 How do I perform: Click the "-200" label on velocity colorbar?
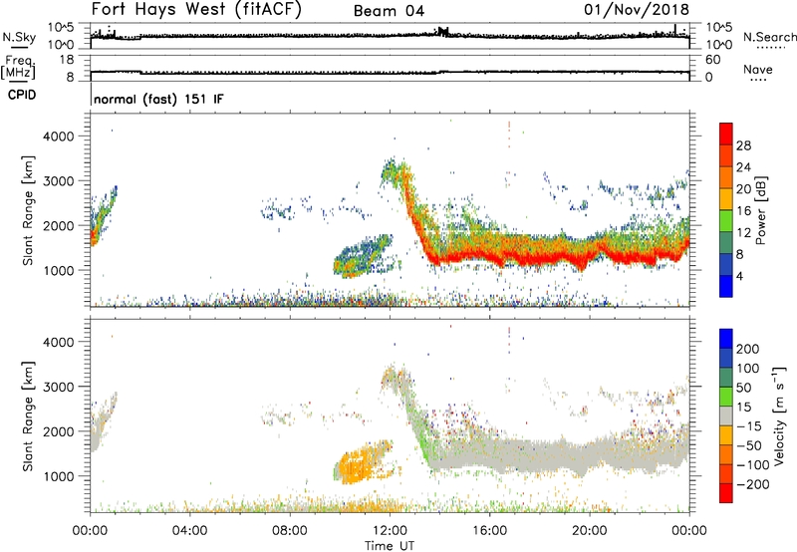click(752, 484)
